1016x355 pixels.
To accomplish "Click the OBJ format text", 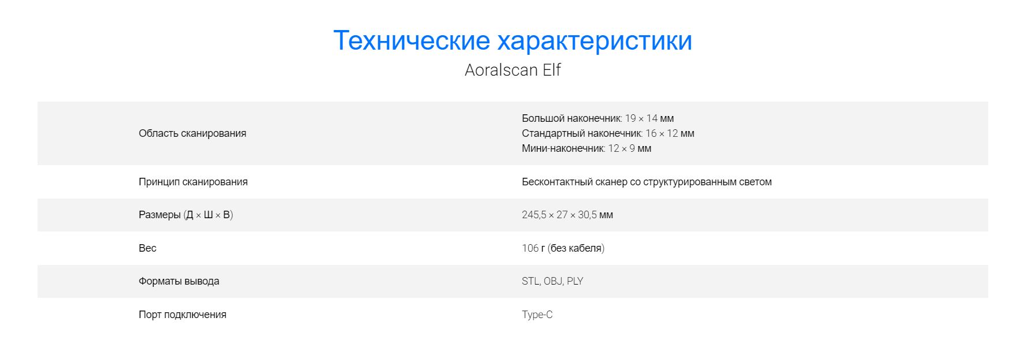I will pyautogui.click(x=553, y=281).
